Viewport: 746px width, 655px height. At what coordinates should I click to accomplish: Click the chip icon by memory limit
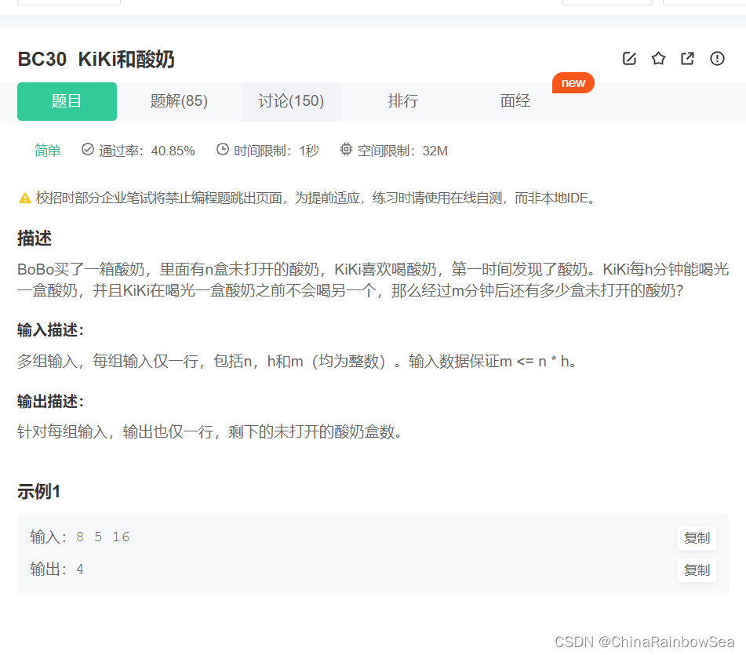pos(347,149)
